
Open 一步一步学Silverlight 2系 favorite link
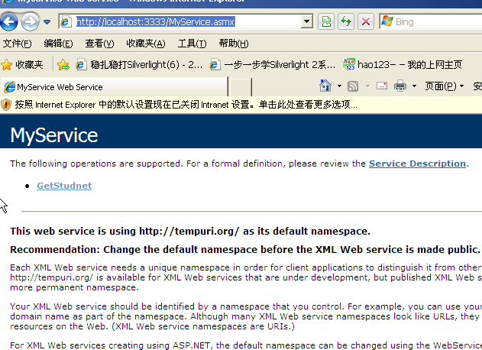coord(273,65)
